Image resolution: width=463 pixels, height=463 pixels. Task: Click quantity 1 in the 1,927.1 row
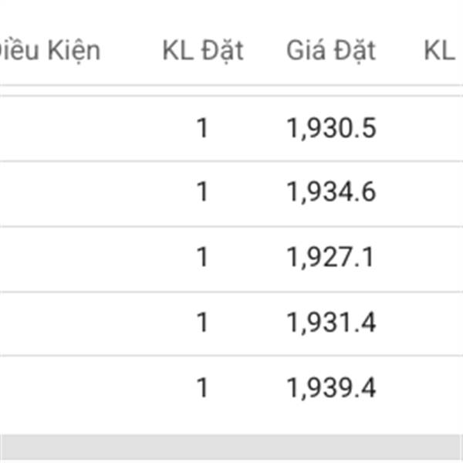(x=202, y=258)
